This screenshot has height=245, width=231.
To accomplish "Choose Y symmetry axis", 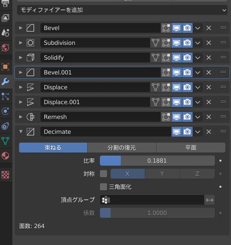I will (x=162, y=174).
